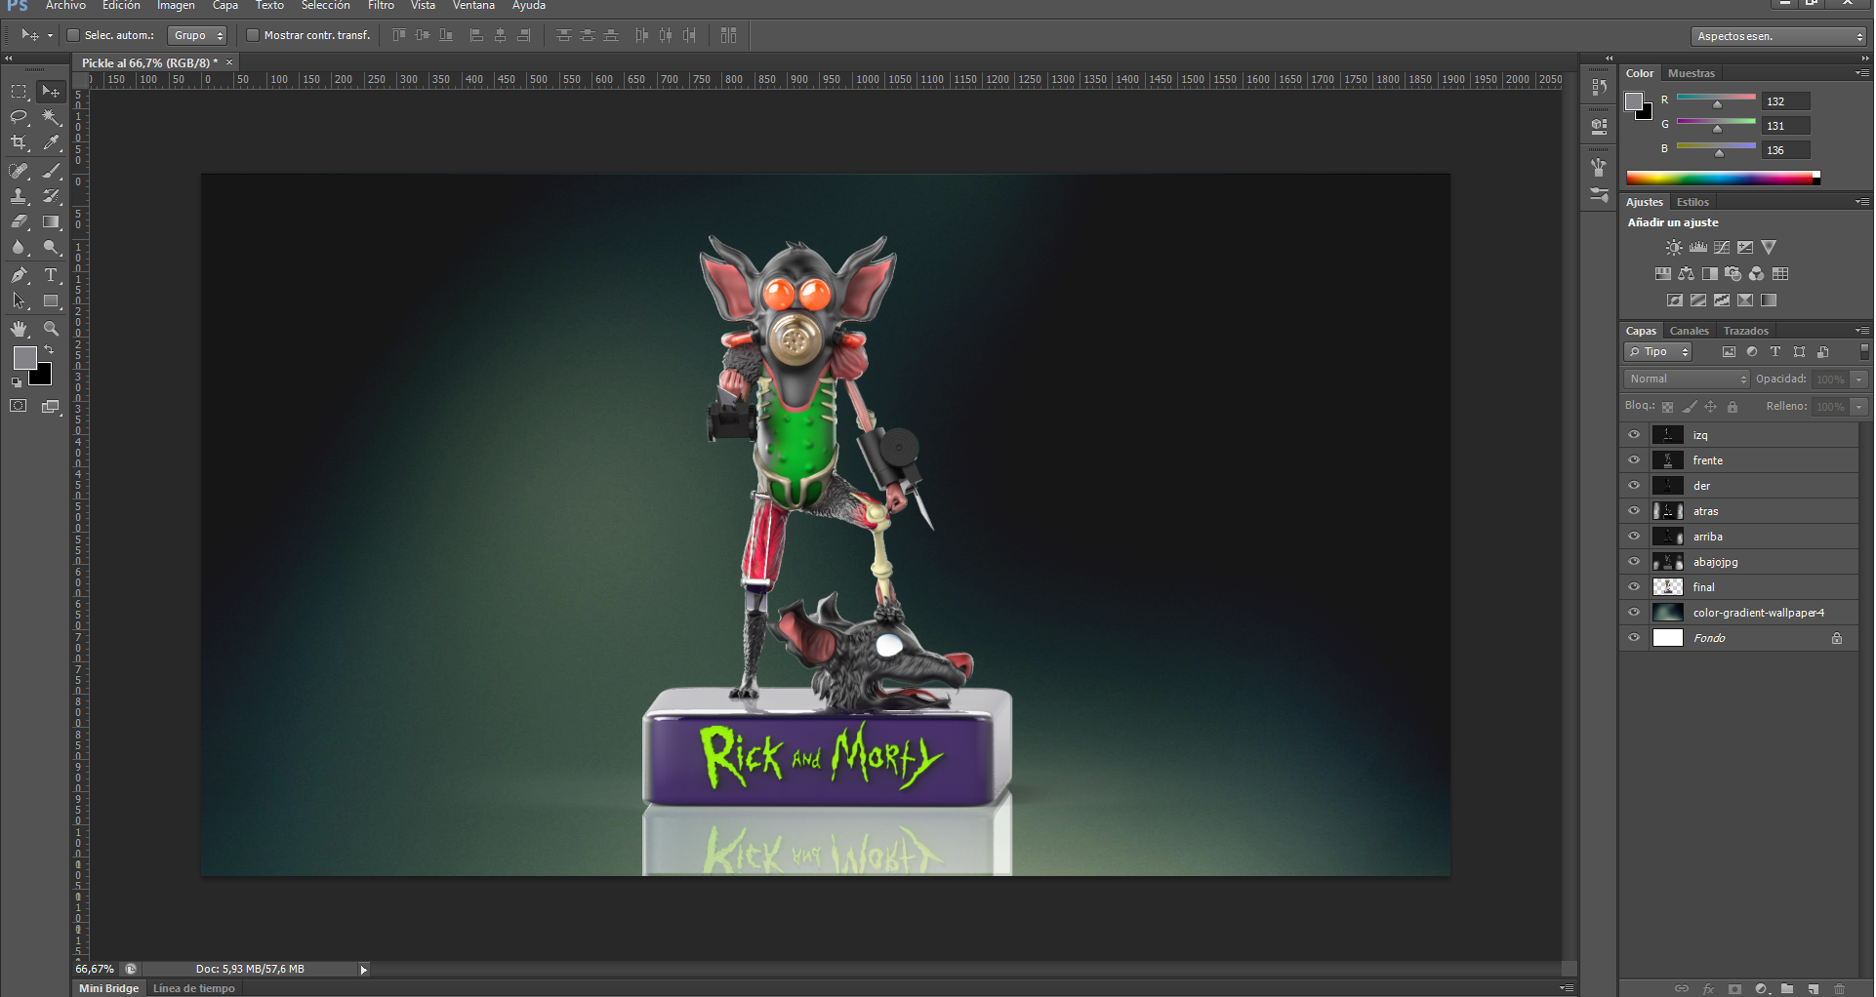This screenshot has height=997, width=1876.
Task: Select the Blur tool
Action: pyautogui.click(x=19, y=248)
